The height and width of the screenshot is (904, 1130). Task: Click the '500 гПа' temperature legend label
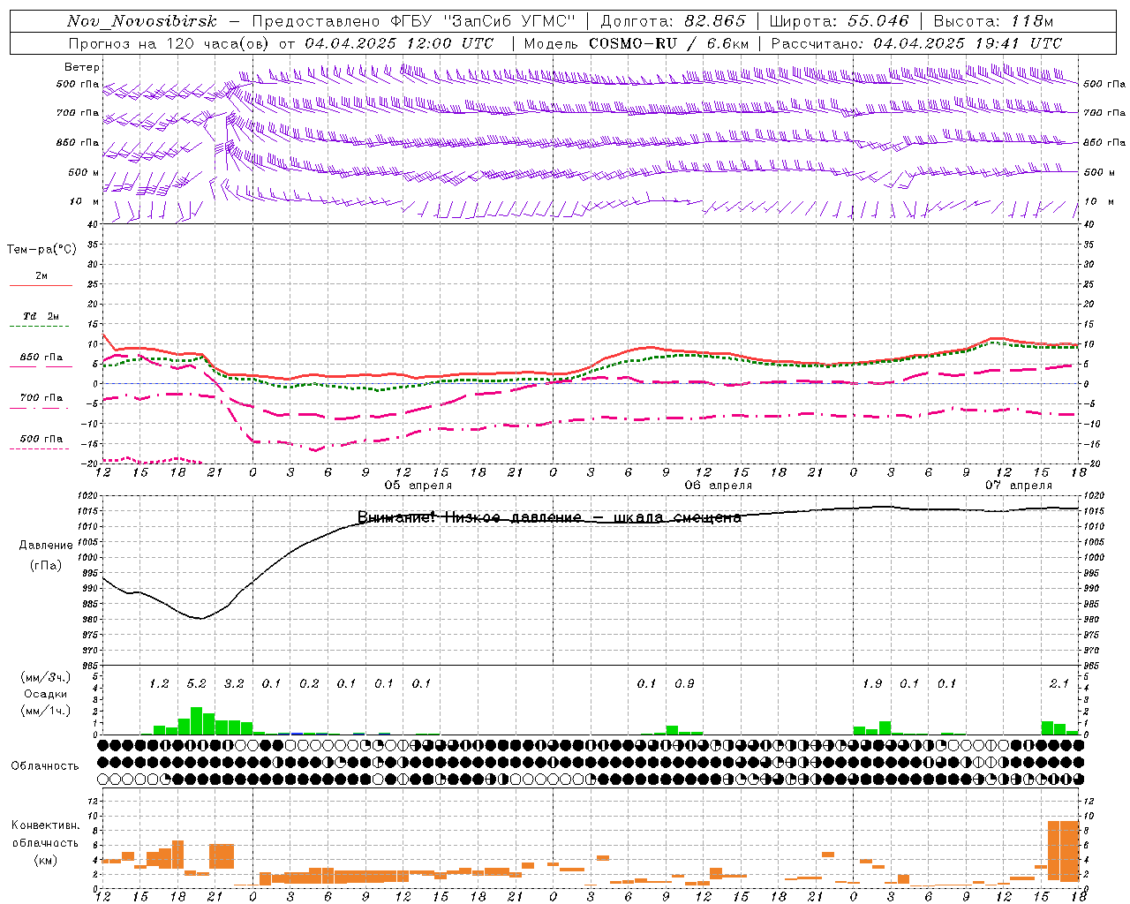coord(41,439)
